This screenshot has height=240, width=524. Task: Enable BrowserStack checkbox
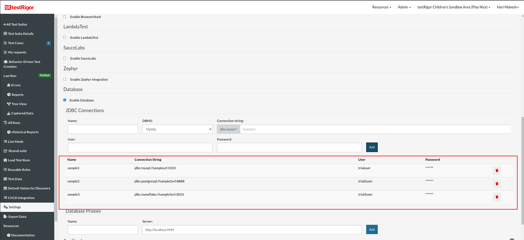click(65, 17)
